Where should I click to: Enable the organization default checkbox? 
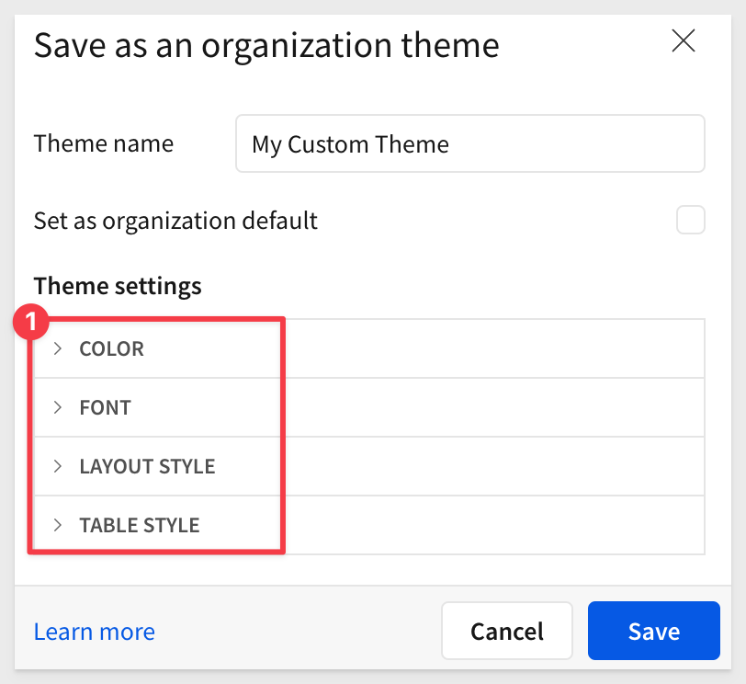[690, 220]
